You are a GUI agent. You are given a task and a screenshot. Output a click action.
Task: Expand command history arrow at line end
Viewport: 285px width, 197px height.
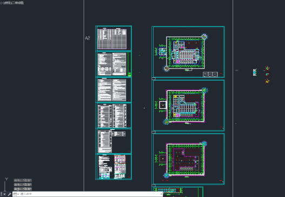click(161, 194)
